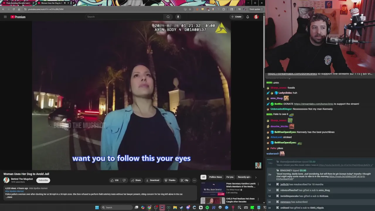Open options for Karoline Leavitt recommended video

258,184
